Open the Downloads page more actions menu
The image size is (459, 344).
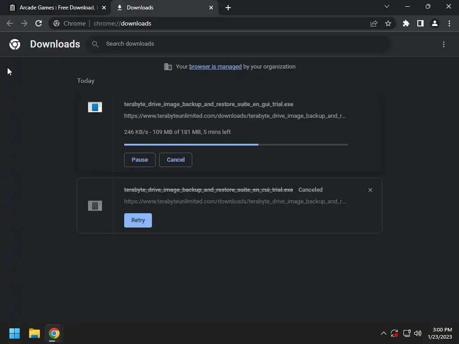(x=444, y=44)
